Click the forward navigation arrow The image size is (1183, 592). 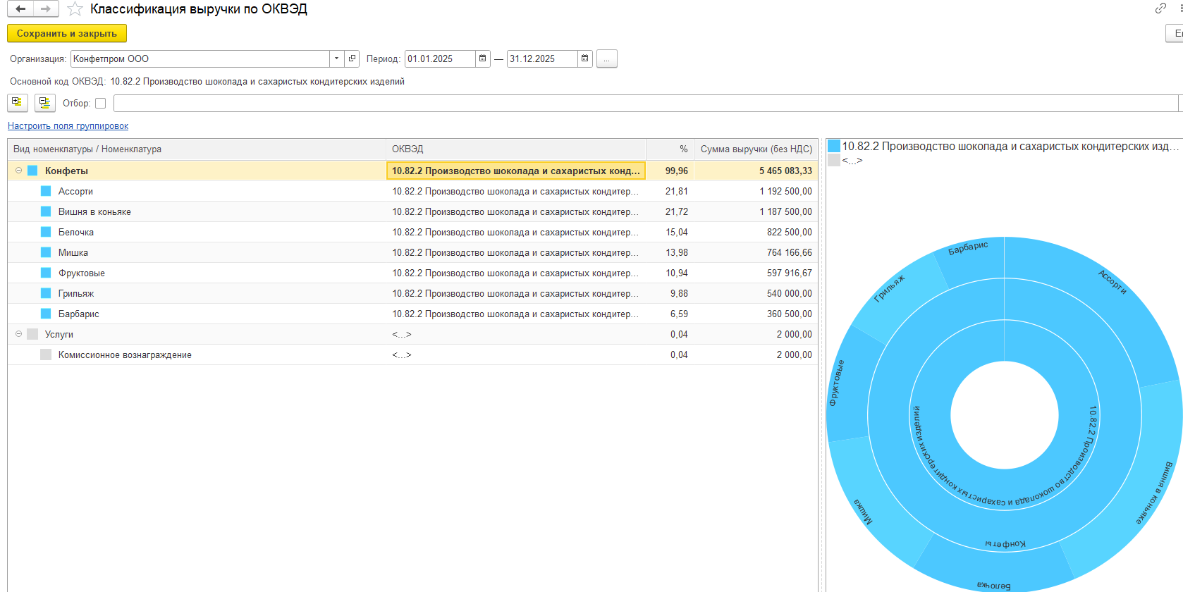[46, 9]
